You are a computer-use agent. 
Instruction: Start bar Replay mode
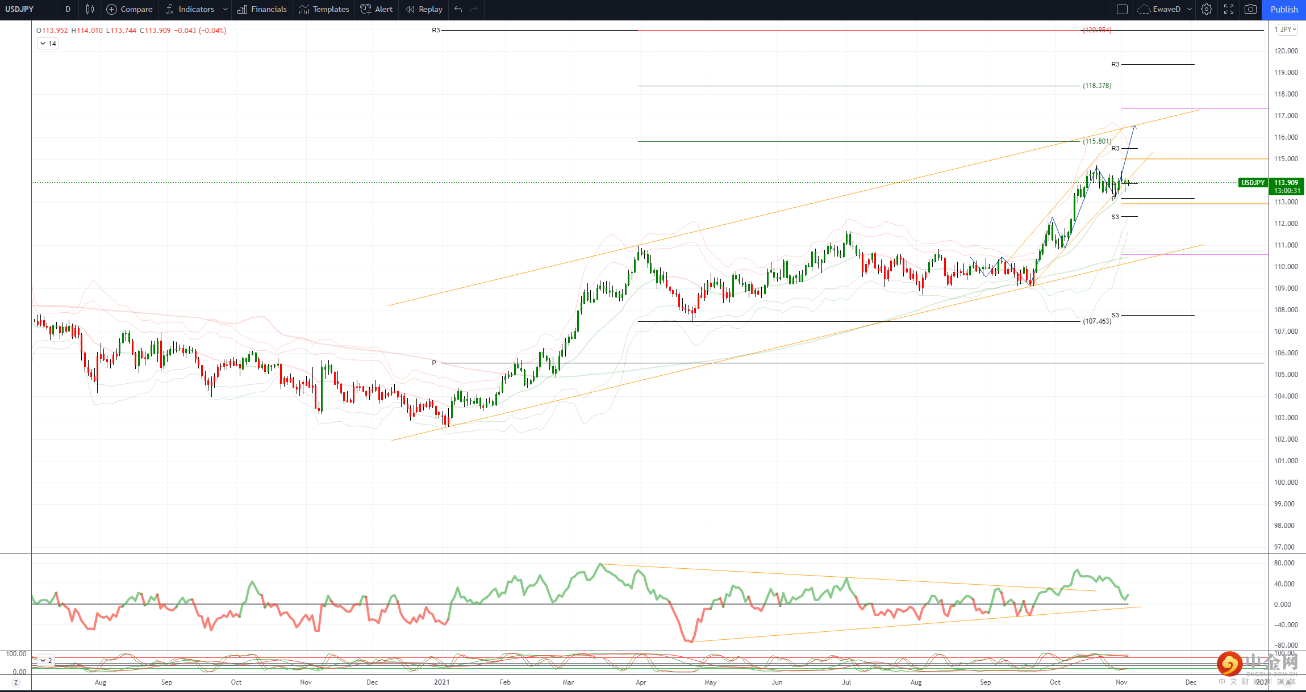pyautogui.click(x=424, y=9)
